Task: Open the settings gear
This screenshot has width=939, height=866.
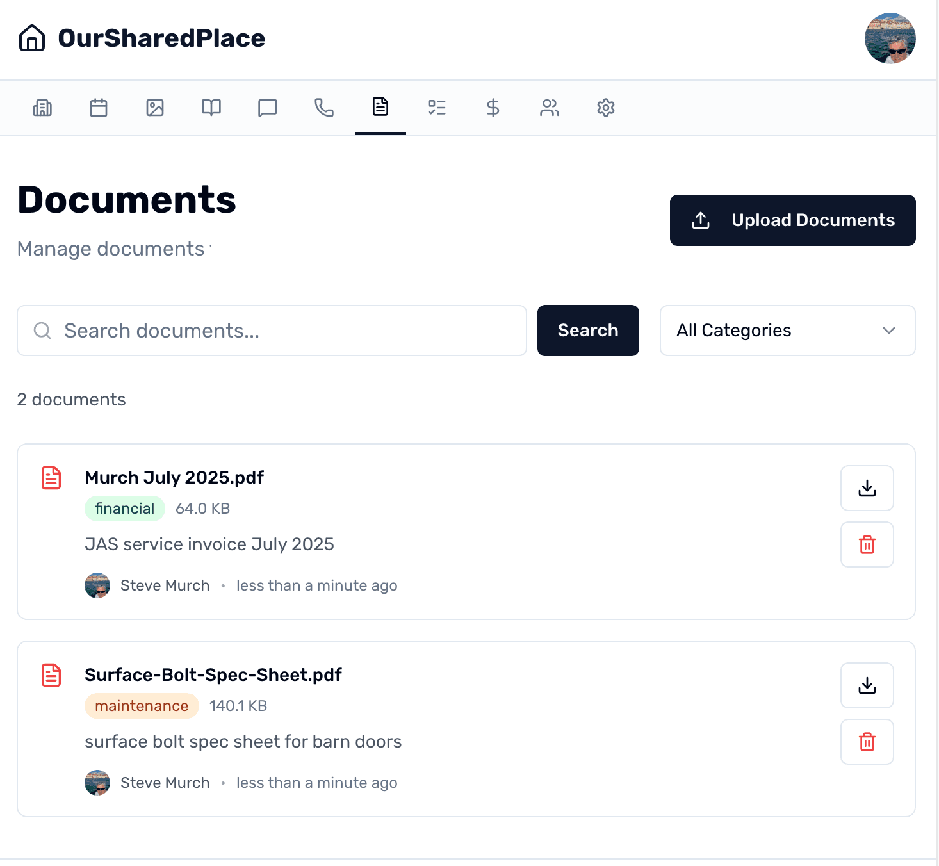Action: pyautogui.click(x=606, y=108)
